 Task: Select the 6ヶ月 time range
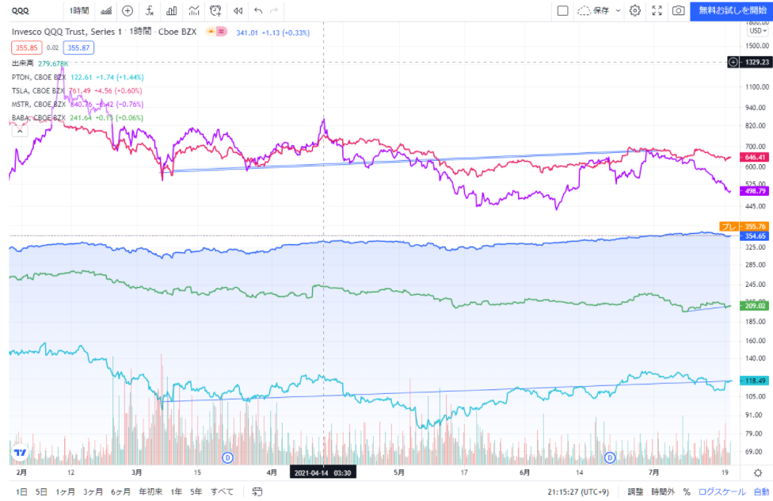click(120, 491)
